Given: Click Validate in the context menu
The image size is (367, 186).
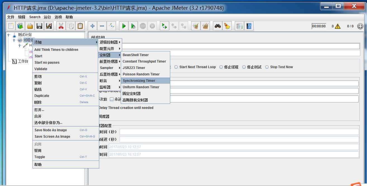Looking at the screenshot, I should [x=66, y=69].
